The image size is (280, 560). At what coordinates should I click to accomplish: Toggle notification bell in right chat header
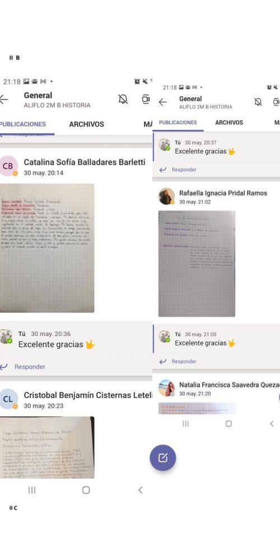pos(258,102)
